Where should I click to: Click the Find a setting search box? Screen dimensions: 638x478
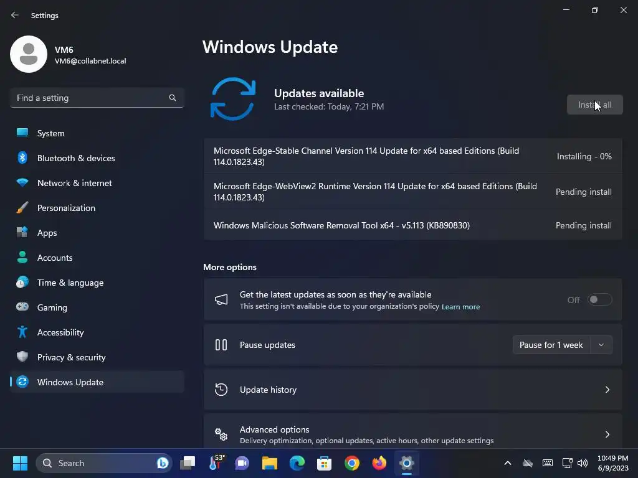97,98
